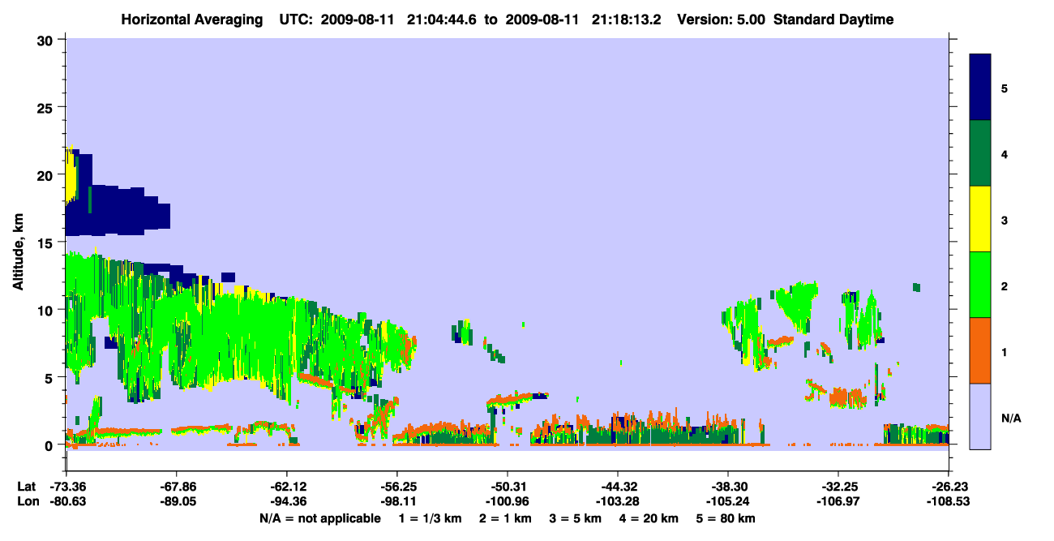Click the longitude value -94.36
The width and height of the screenshot is (1054, 541).
pyautogui.click(x=286, y=501)
